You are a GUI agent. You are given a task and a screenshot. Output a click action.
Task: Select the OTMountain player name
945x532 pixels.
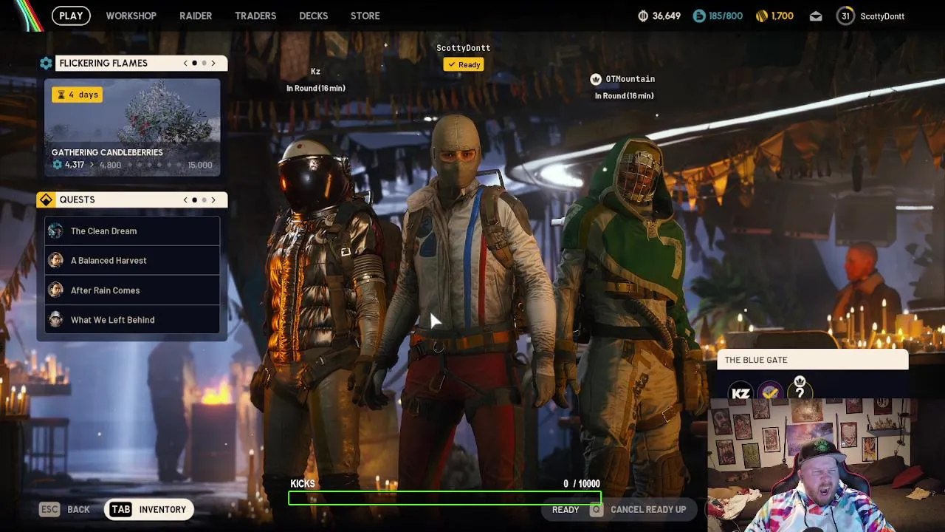[630, 79]
